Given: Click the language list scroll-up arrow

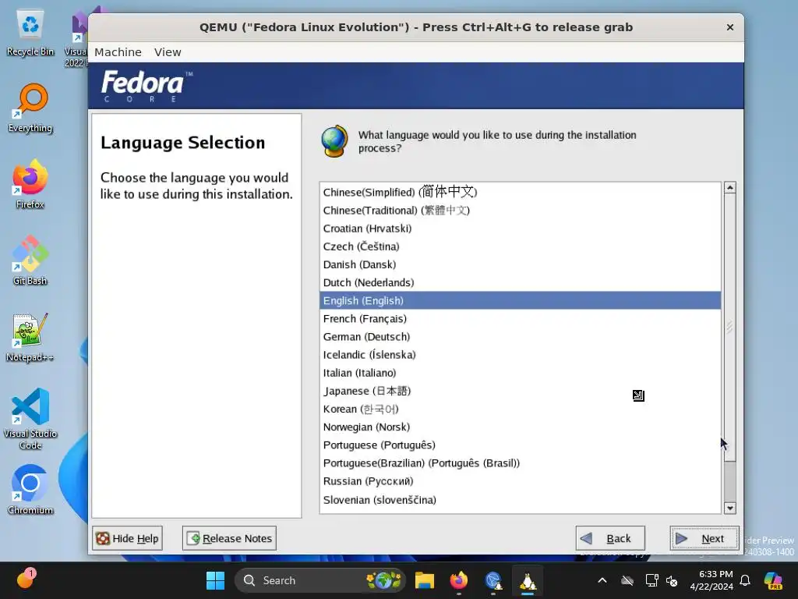Looking at the screenshot, I should click(x=729, y=188).
